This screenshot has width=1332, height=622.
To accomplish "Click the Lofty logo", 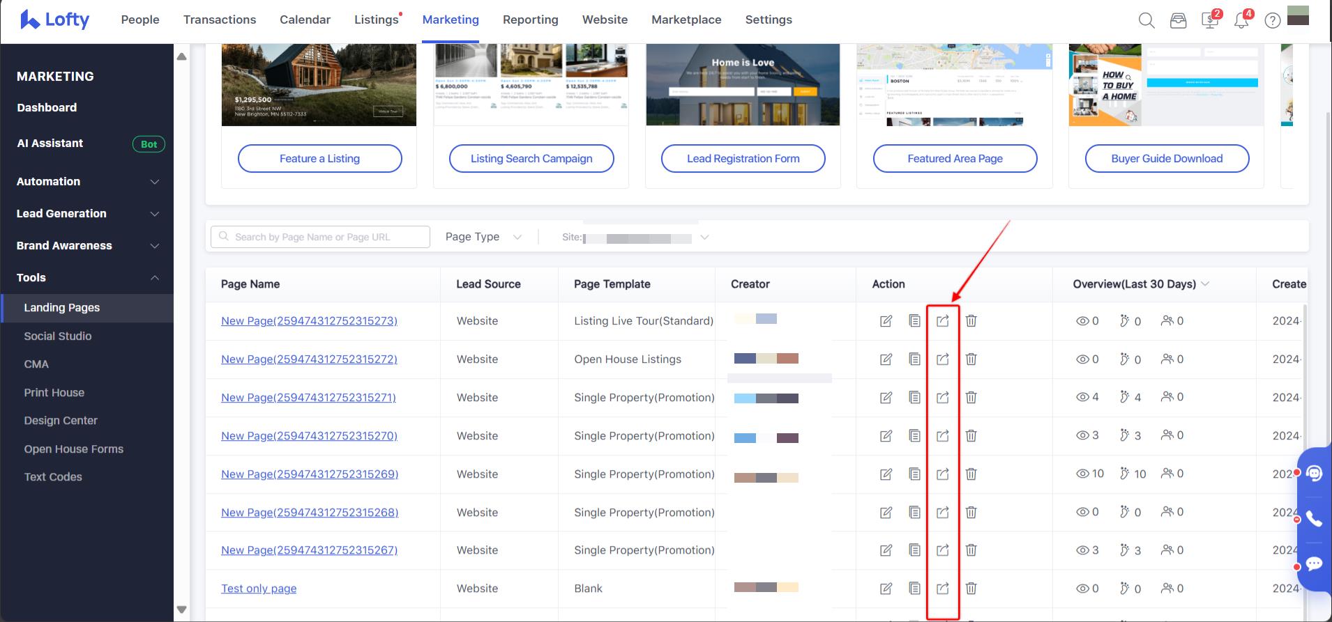I will click(x=54, y=20).
